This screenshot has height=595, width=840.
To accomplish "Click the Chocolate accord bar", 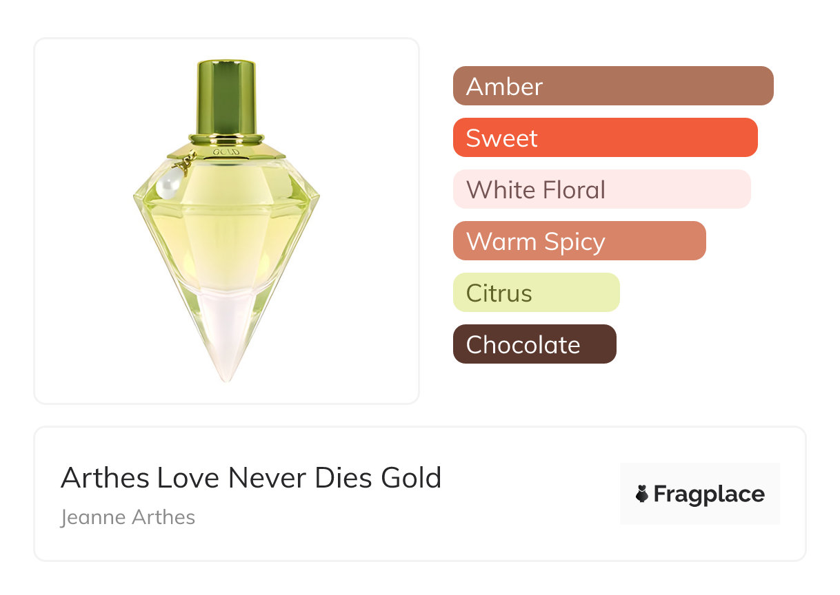I will pos(534,344).
